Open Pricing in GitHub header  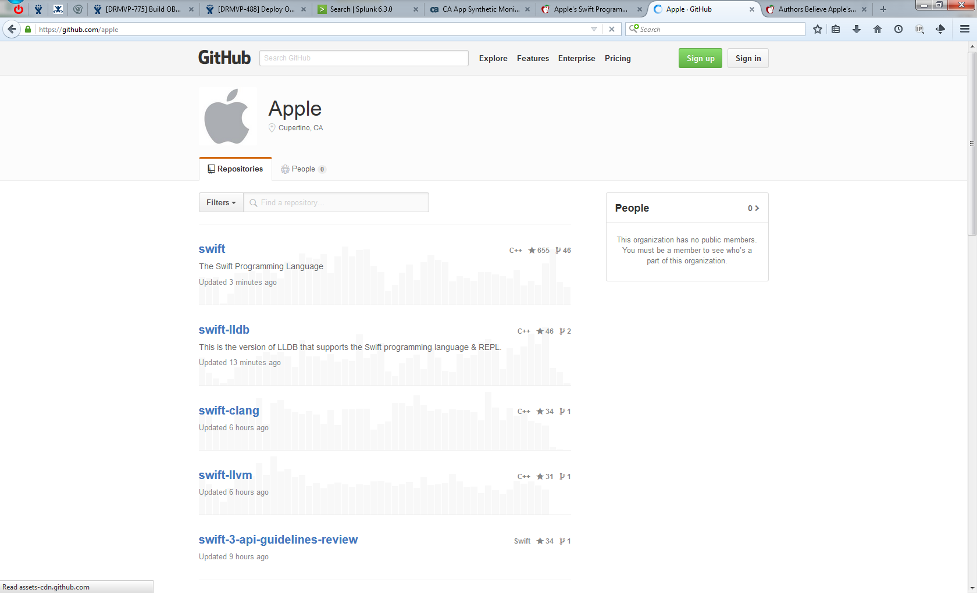coord(618,58)
